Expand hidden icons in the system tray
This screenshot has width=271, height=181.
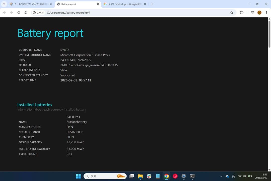coord(221,176)
